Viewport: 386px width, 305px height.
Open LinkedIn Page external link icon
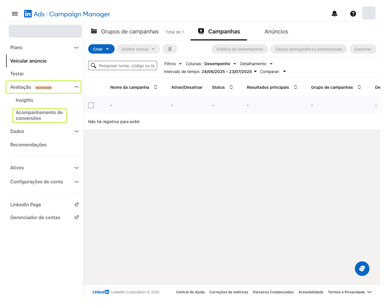coord(77,205)
